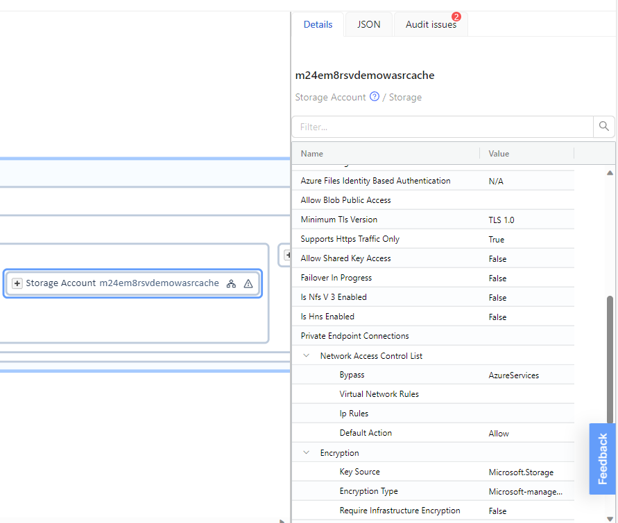The image size is (618, 523).
Task: Click the red badge on Audit issues
Action: (456, 17)
